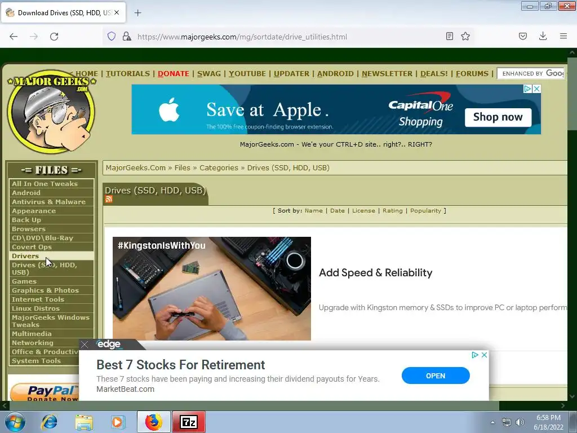Image resolution: width=577 pixels, height=433 pixels.
Task: Open the TUTORIALS menu link
Action: [128, 74]
